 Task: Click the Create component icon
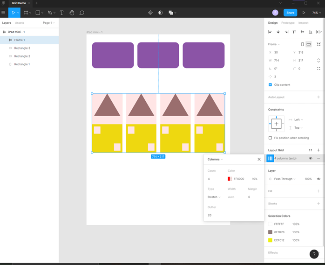pyautogui.click(x=150, y=13)
